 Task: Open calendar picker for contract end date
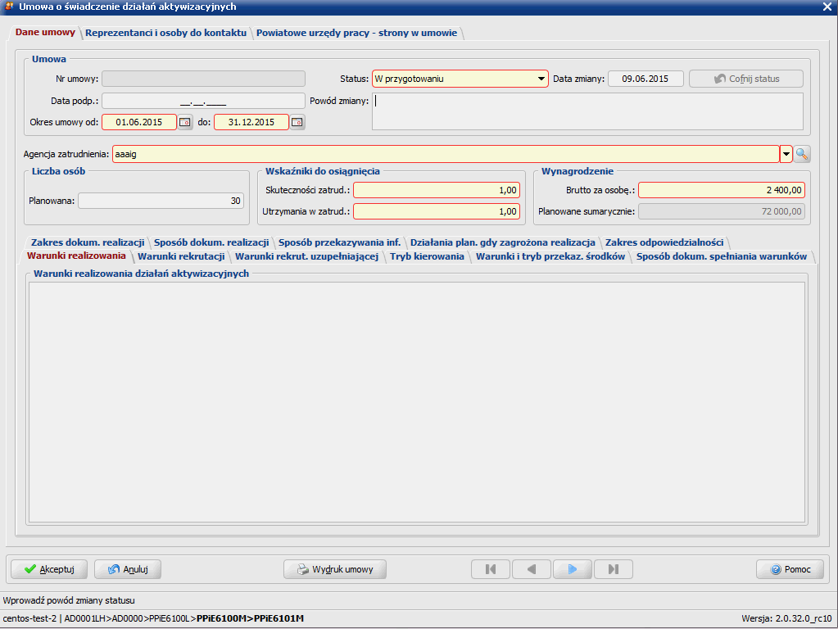tap(297, 122)
